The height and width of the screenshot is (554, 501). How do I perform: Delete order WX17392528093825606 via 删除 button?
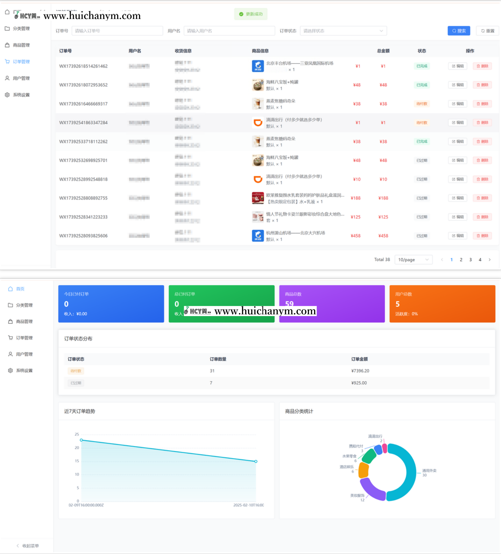482,236
